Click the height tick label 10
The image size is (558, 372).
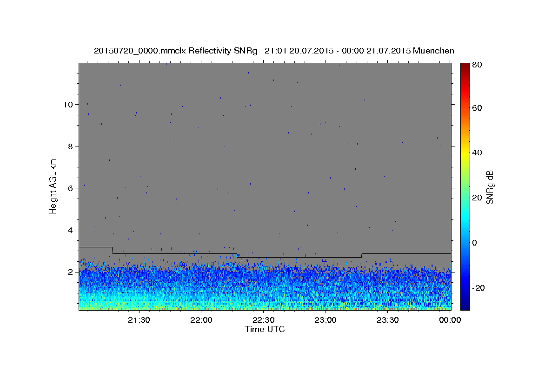(x=68, y=104)
